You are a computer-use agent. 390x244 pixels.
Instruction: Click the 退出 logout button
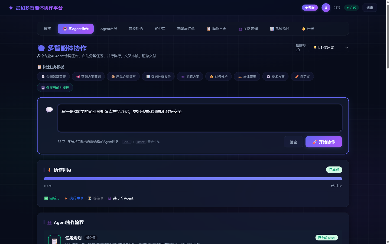tap(370, 8)
